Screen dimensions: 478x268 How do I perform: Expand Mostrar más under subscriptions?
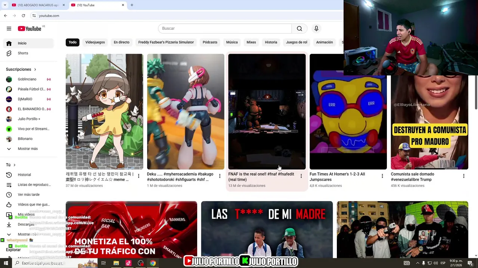point(28,149)
